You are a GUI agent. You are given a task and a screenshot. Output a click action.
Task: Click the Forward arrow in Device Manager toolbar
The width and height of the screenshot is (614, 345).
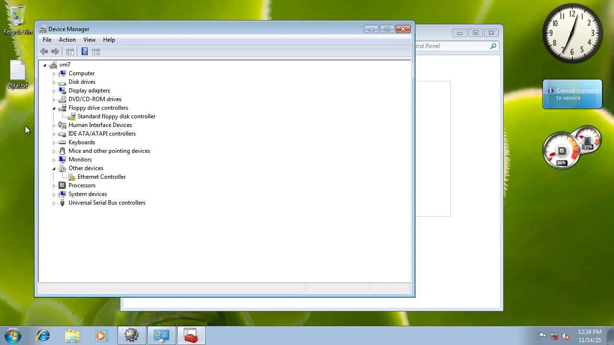(x=55, y=52)
